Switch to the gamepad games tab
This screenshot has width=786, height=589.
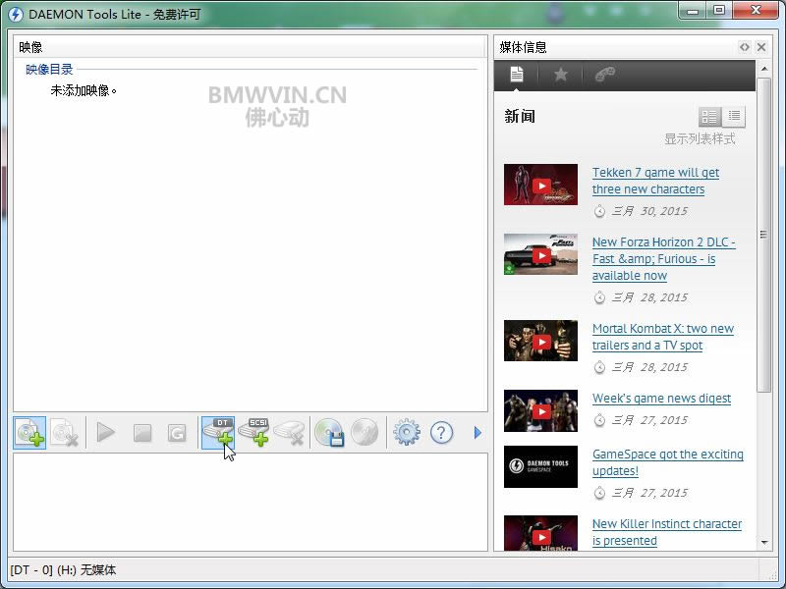(x=604, y=75)
